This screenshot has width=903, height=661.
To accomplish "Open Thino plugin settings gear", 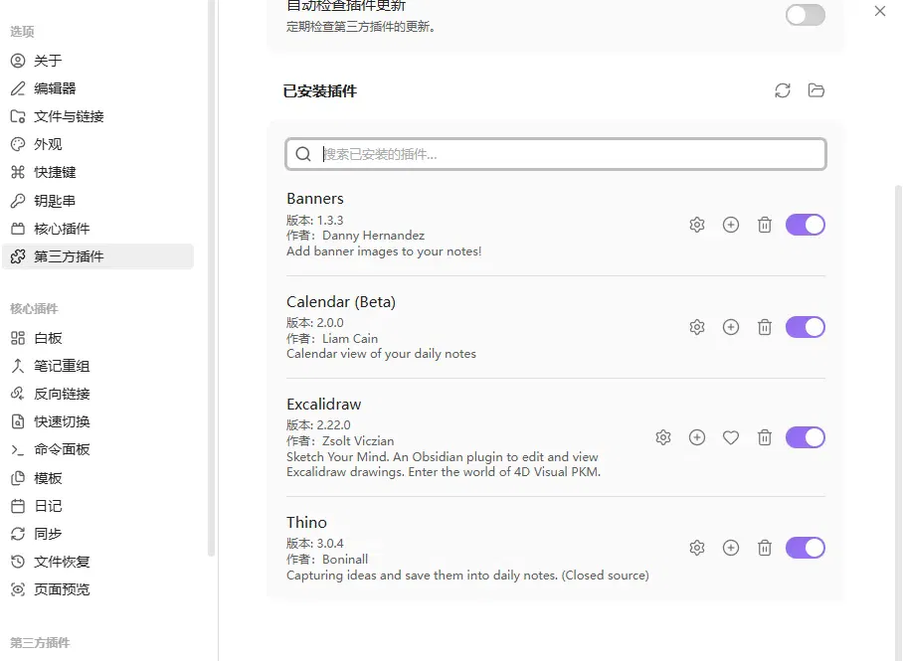I will 697,548.
